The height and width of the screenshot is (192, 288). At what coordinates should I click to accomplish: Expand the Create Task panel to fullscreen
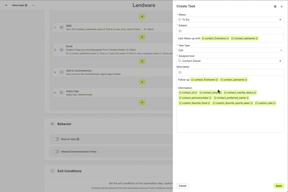(x=275, y=6)
